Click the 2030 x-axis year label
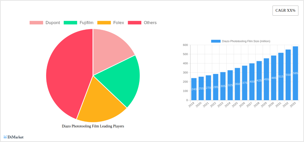Viewport: 304px width, 142px height. (x=271, y=105)
